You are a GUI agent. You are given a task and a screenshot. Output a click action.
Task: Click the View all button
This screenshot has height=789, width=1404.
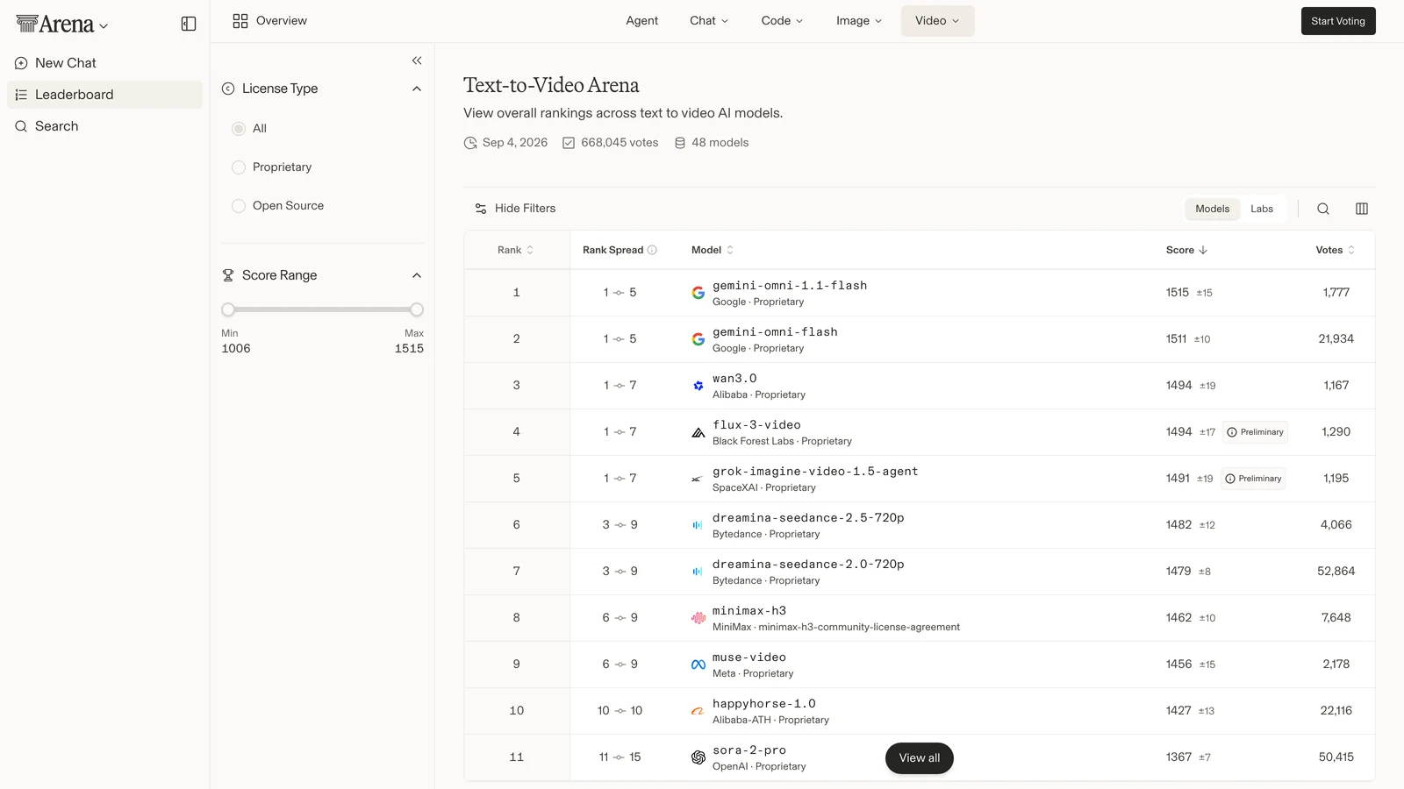tap(920, 758)
